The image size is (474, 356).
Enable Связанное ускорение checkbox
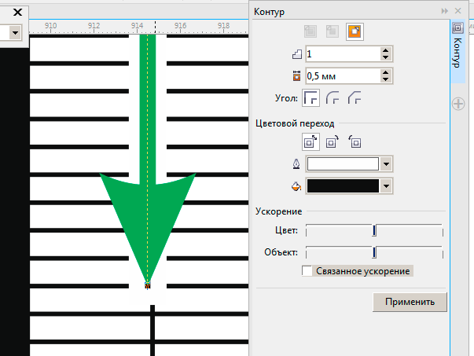(x=307, y=271)
